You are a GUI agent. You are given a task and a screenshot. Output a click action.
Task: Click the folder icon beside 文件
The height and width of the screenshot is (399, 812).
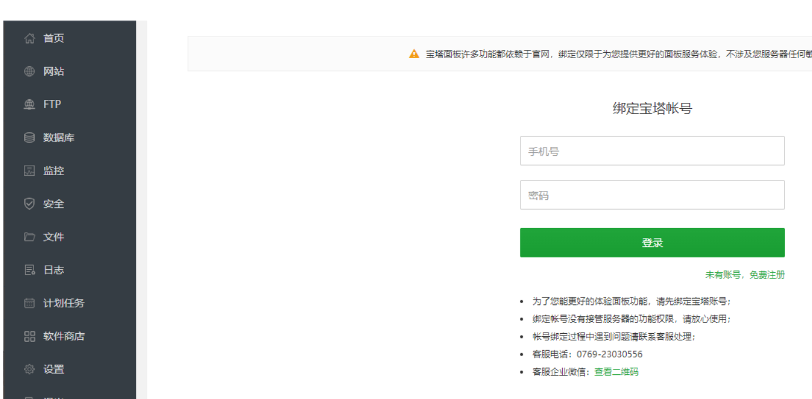point(29,237)
